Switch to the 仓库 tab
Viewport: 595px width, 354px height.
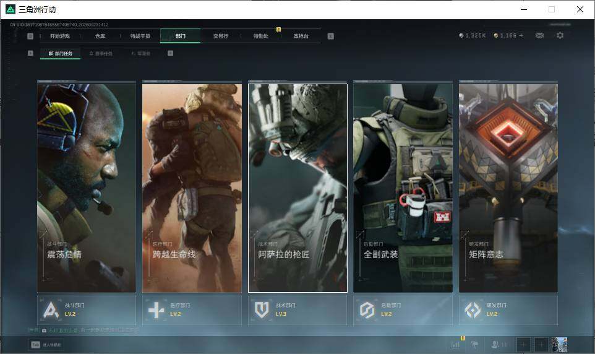click(x=100, y=36)
